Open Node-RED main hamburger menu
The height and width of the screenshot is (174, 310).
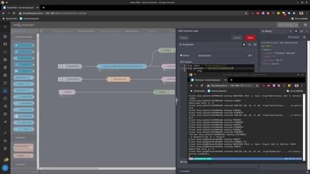305,25
